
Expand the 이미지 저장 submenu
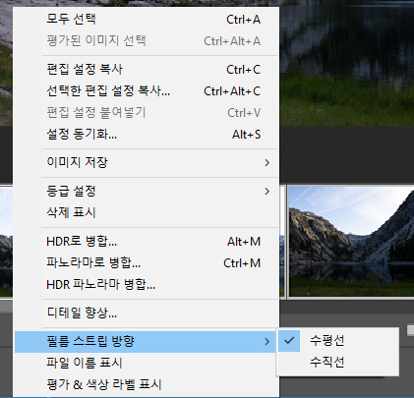point(146,162)
